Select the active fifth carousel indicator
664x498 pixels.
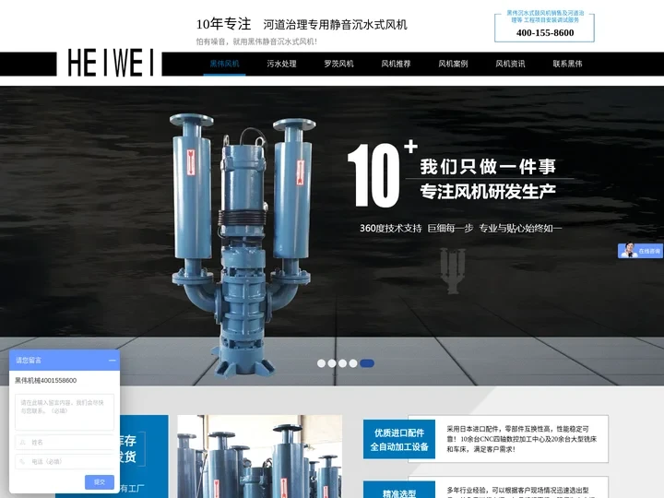[x=367, y=363]
